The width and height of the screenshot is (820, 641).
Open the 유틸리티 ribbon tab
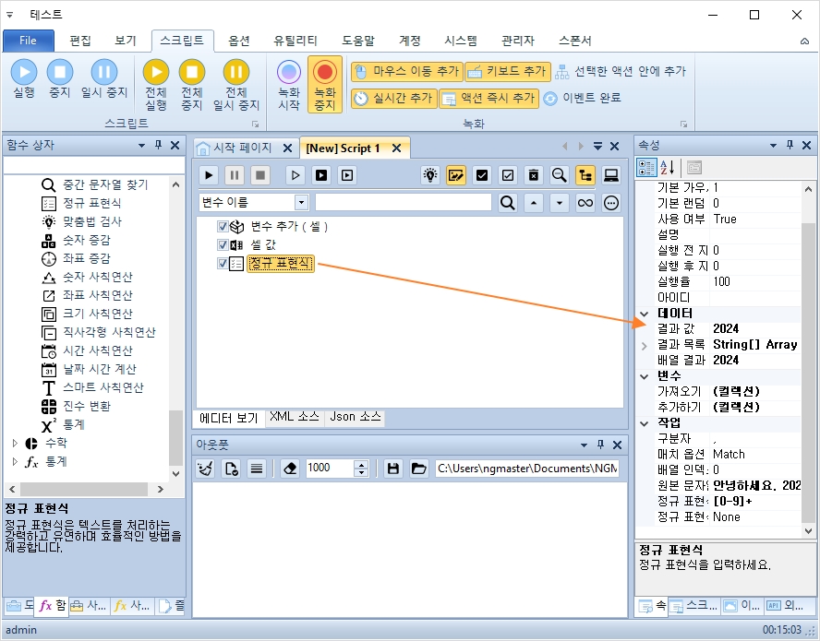click(295, 41)
